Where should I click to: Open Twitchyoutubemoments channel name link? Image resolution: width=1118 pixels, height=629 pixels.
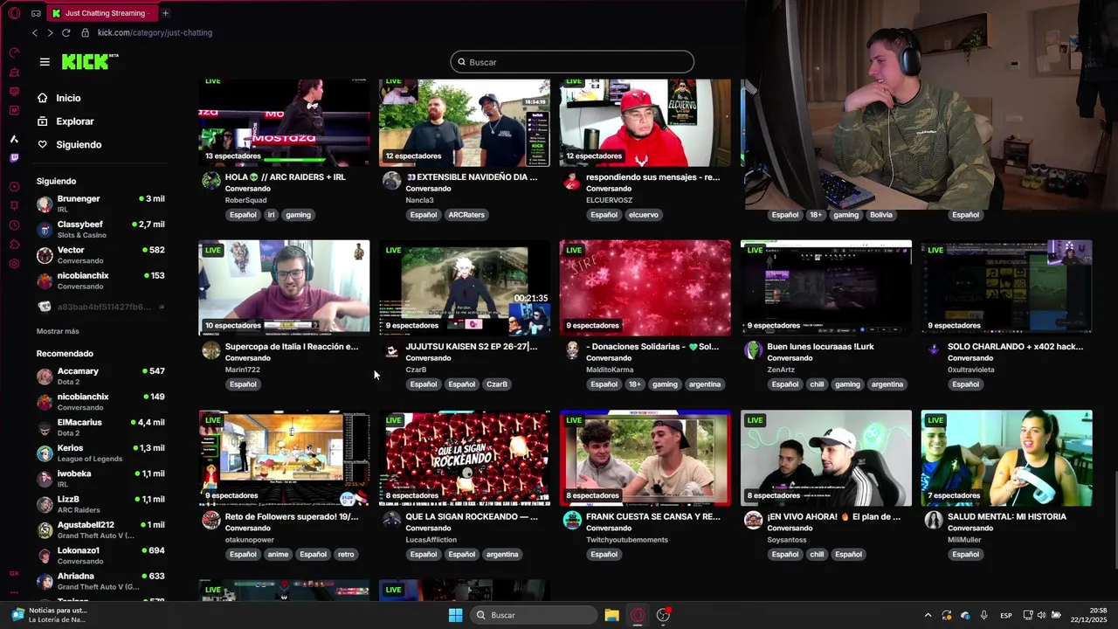(x=627, y=540)
